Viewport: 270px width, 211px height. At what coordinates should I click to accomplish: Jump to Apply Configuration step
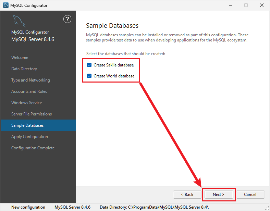29,137
